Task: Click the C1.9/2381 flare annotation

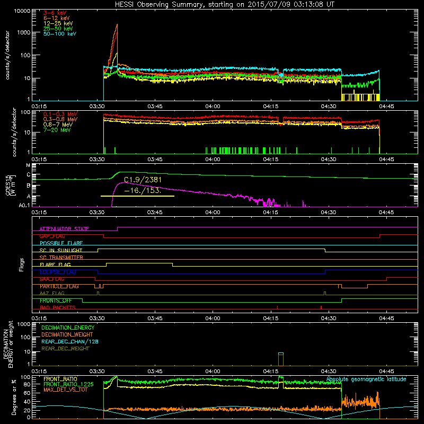Action: click(143, 180)
